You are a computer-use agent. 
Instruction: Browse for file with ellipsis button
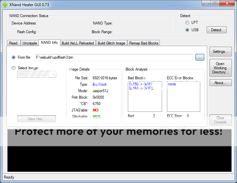coord(200,57)
